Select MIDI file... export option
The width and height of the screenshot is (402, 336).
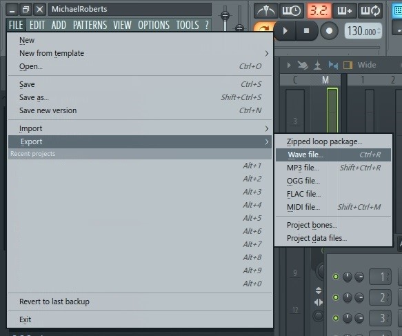(x=333, y=207)
